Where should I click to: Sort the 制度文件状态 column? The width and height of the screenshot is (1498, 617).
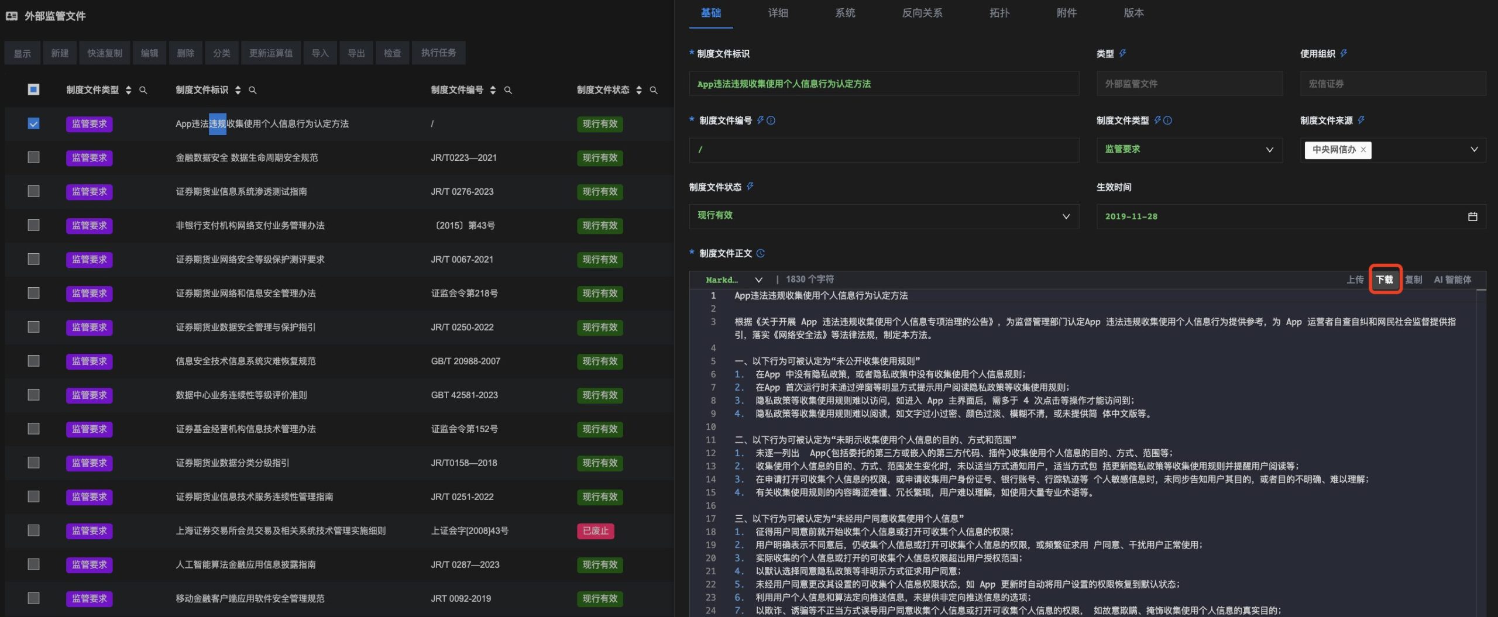[x=639, y=90]
